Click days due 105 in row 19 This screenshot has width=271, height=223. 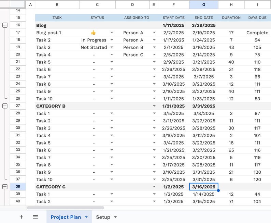(257, 47)
